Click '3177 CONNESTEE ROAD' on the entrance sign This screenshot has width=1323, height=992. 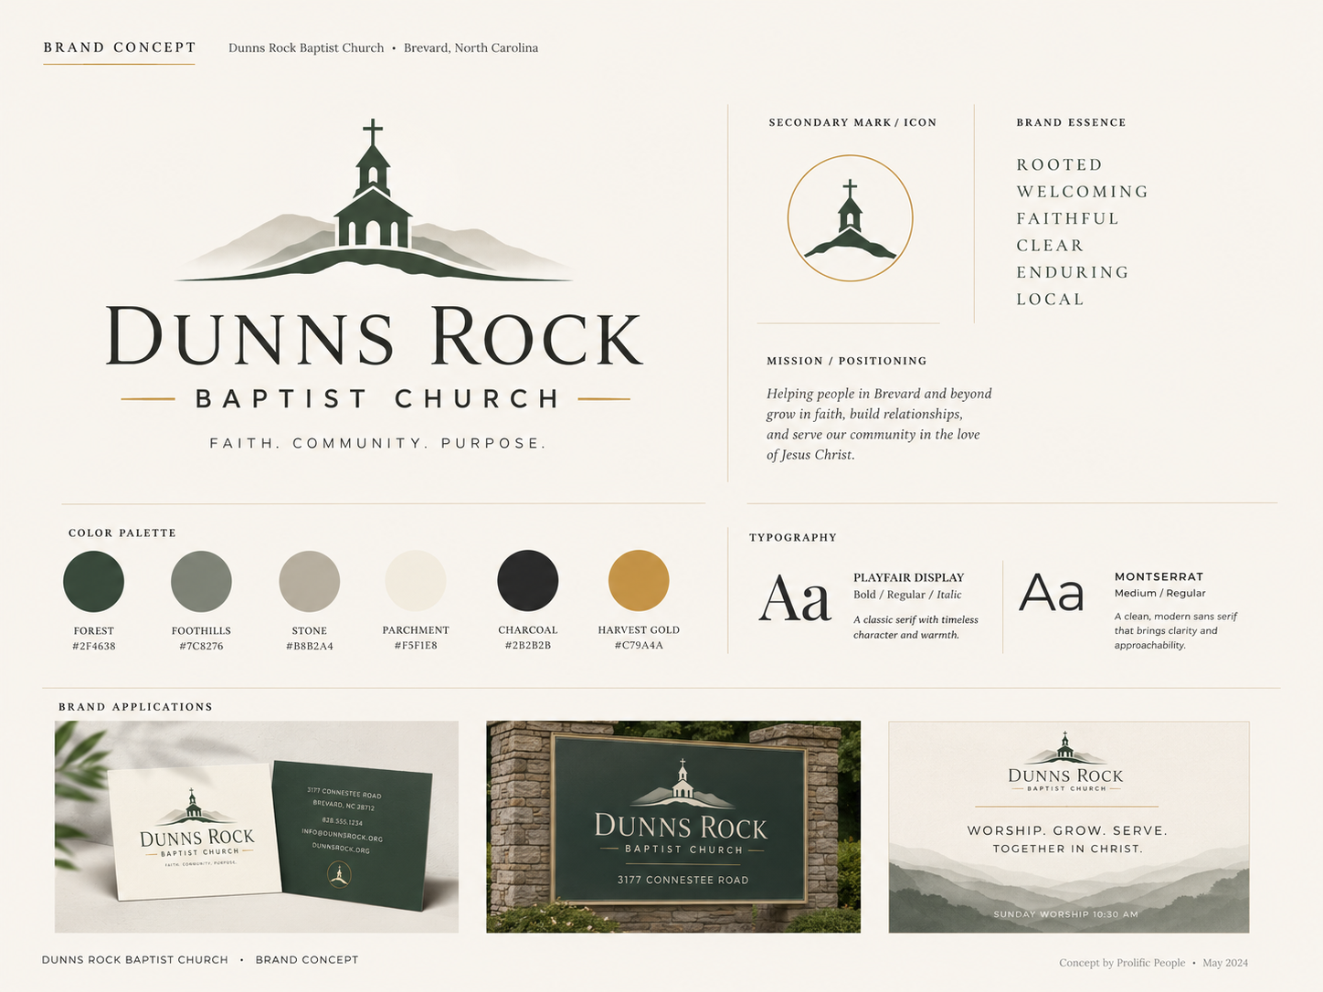(683, 880)
